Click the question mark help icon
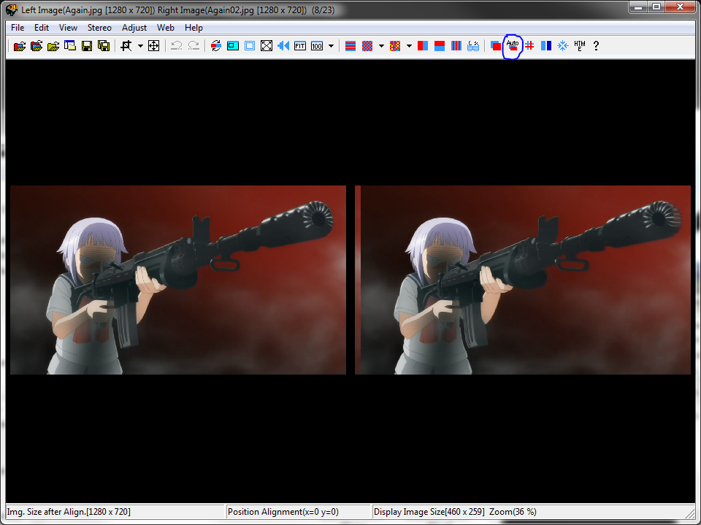Image resolution: width=701 pixels, height=525 pixels. [x=596, y=46]
